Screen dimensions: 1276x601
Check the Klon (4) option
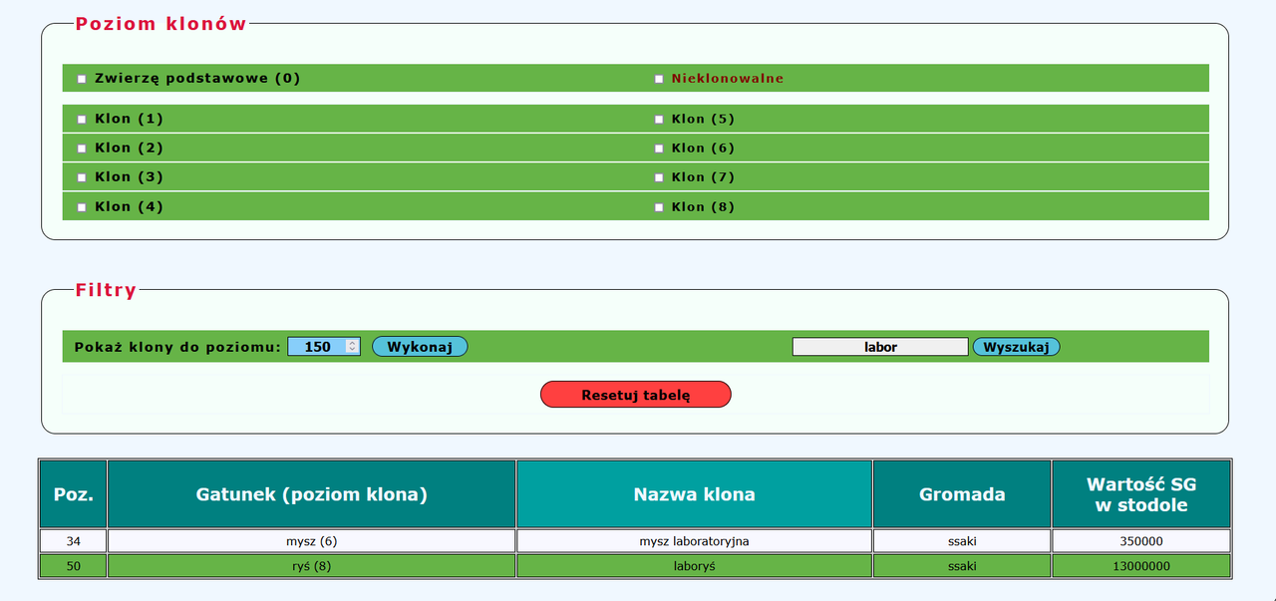[x=82, y=207]
